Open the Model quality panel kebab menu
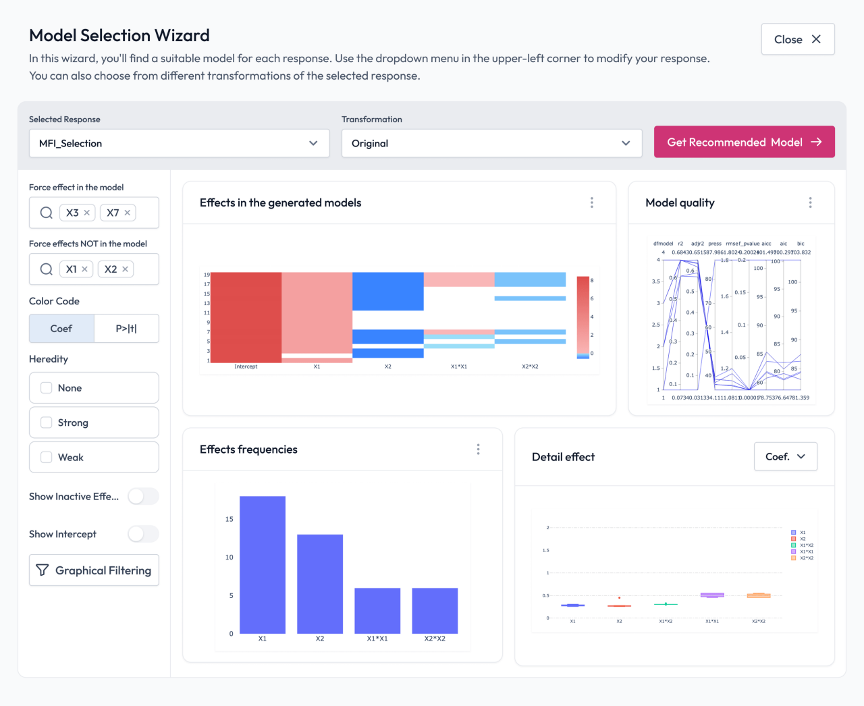864x706 pixels. [x=810, y=202]
